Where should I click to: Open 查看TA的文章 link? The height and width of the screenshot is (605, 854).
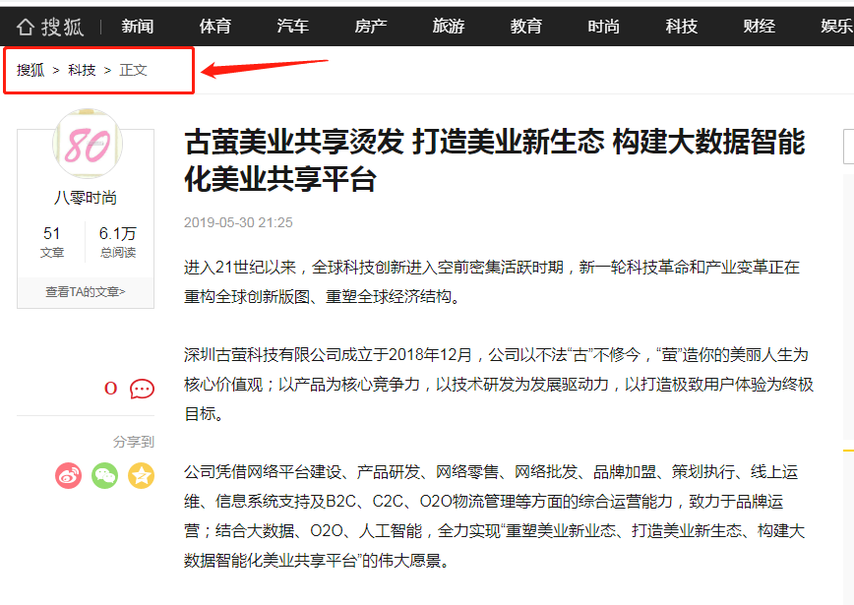point(86,292)
